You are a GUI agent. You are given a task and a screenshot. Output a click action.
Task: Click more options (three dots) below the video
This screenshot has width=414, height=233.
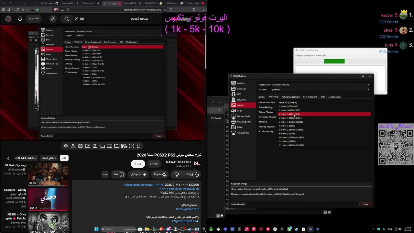(x=105, y=174)
